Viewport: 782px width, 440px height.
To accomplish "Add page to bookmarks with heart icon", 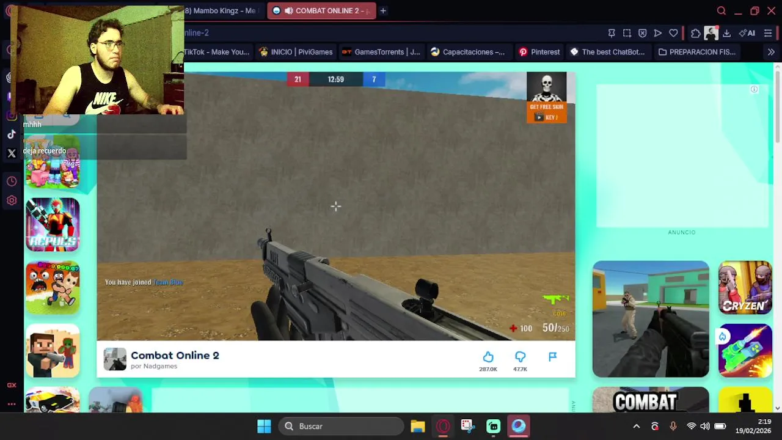I will pyautogui.click(x=673, y=33).
